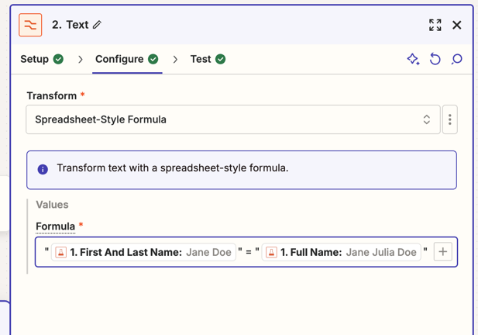Open the three-dot menu beside Transform

[450, 119]
